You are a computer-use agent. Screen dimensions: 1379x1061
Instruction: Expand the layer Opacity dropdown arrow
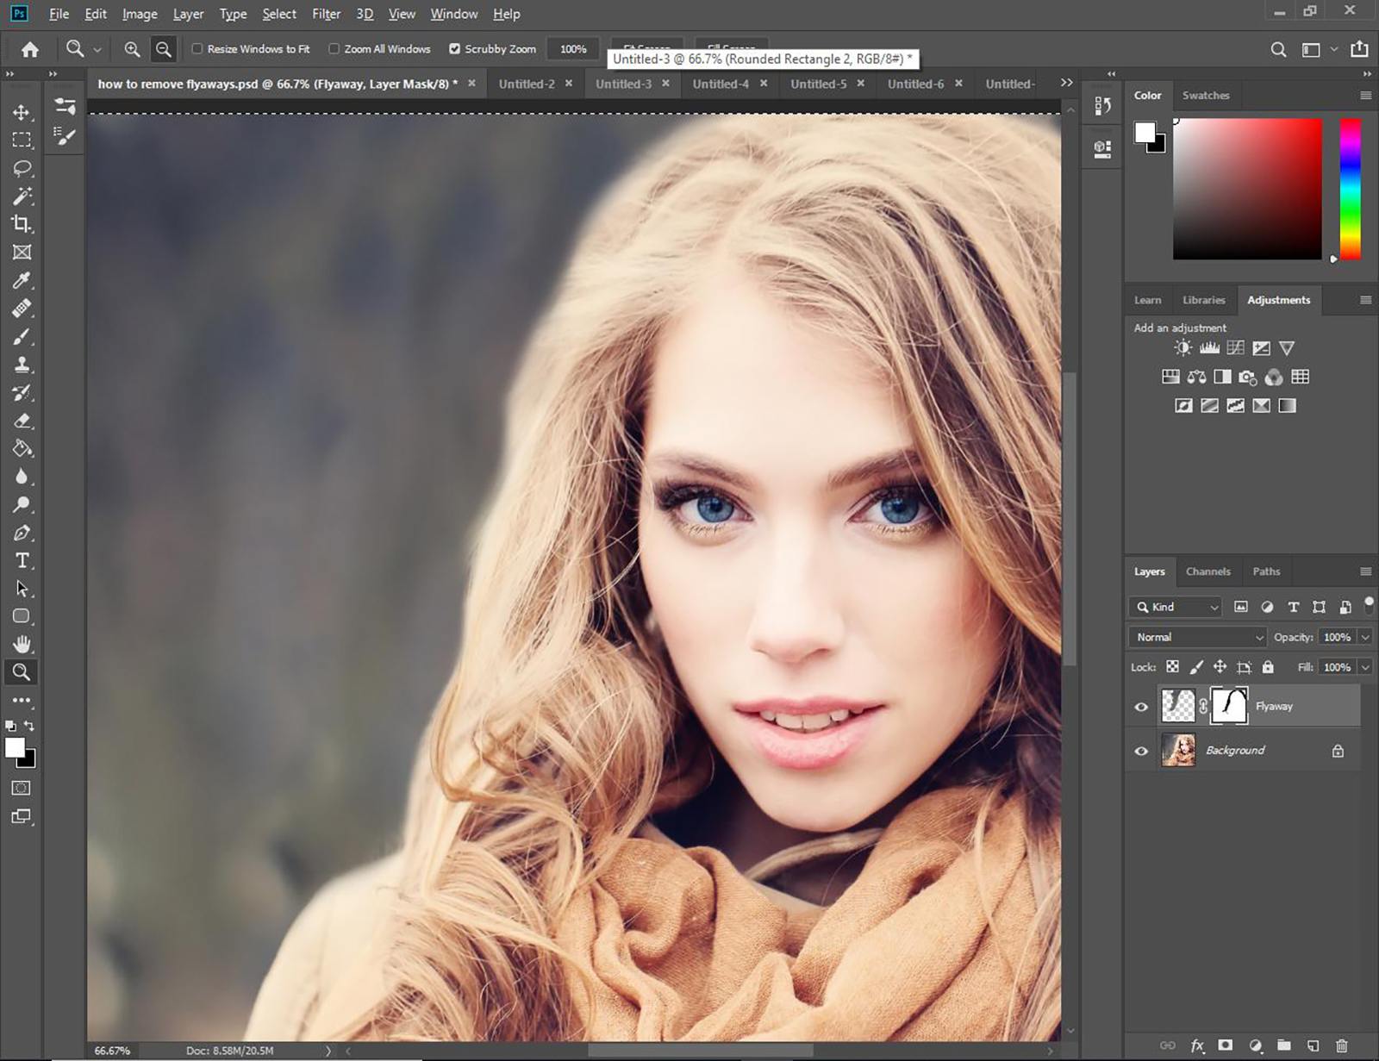pos(1365,637)
